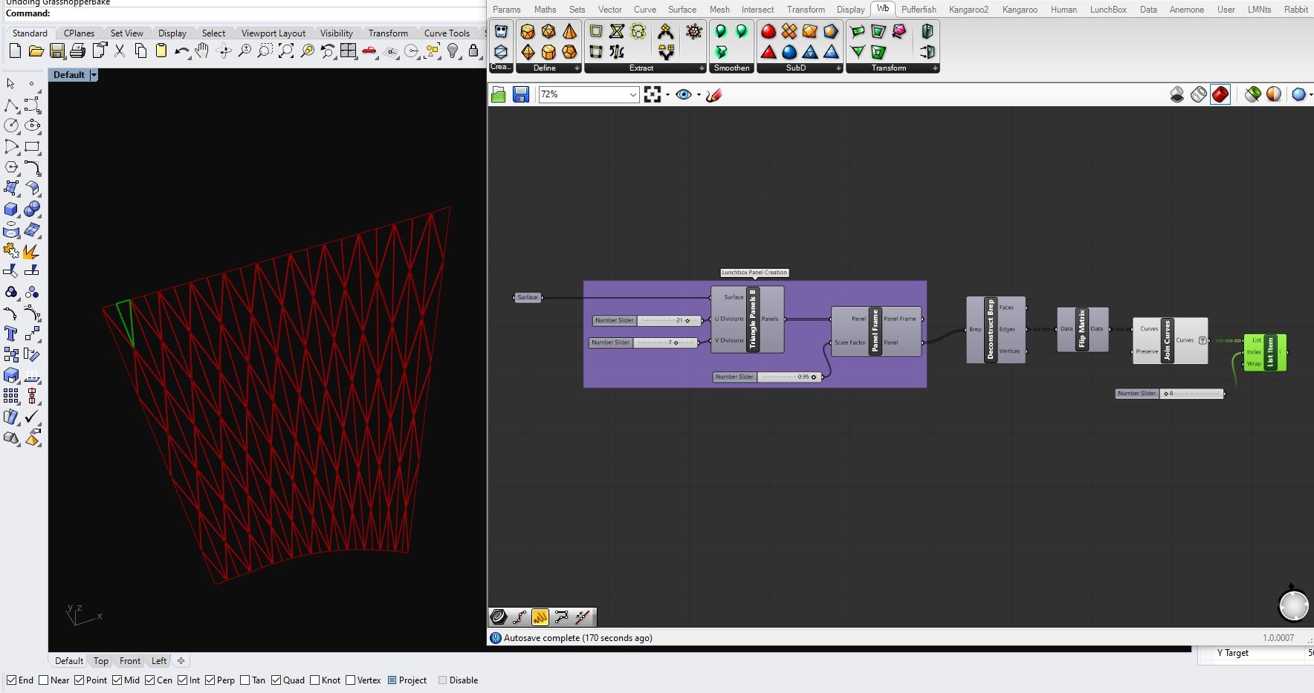Click the Print icon in Rhino toolbar
Viewport: 1314px width, 693px height.
[x=77, y=51]
